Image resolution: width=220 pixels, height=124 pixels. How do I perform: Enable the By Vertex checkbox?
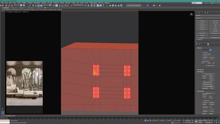[x=202, y=52]
